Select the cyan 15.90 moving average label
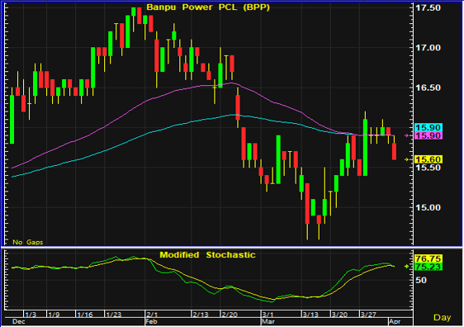This screenshot has width=464, height=327. tap(428, 127)
